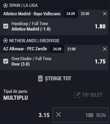Click the 1.80 odds value
The height and width of the screenshot is (124, 110).
[x=100, y=26]
